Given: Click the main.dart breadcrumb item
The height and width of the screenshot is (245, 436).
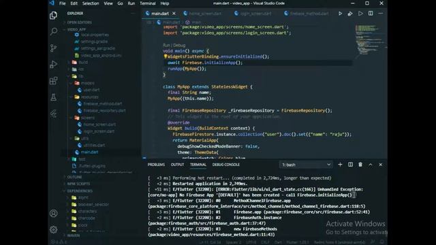Looking at the screenshot, I should 171,22.
